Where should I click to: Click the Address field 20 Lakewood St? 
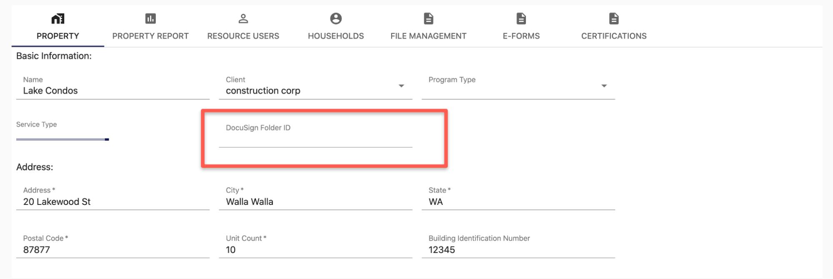(113, 202)
